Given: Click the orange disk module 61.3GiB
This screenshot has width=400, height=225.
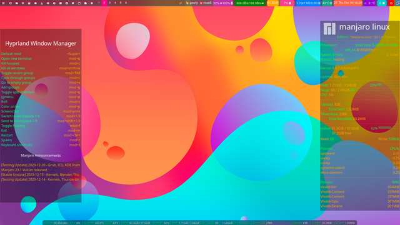Looking at the screenshot, I should coord(272,3).
